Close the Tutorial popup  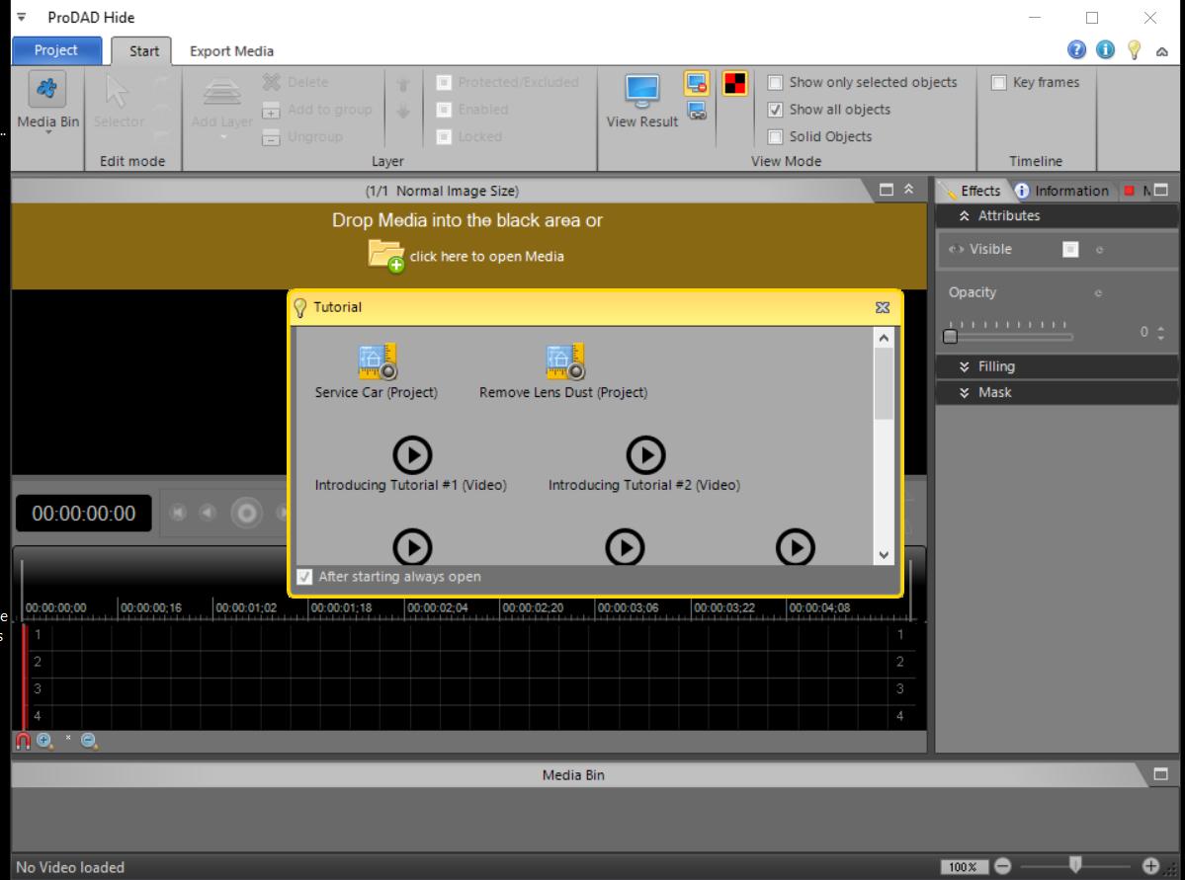click(882, 307)
